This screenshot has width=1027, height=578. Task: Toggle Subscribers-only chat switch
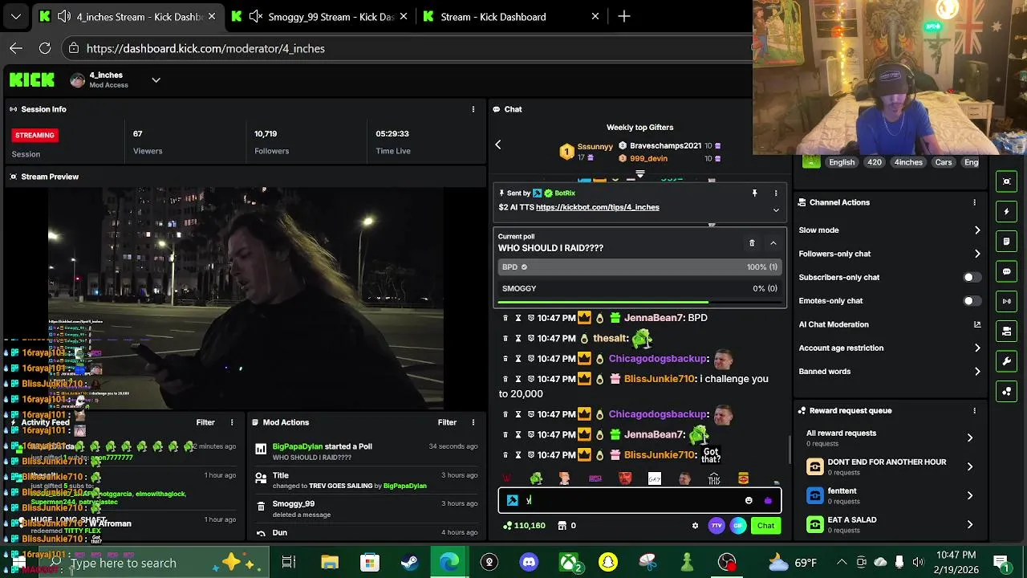click(x=971, y=278)
